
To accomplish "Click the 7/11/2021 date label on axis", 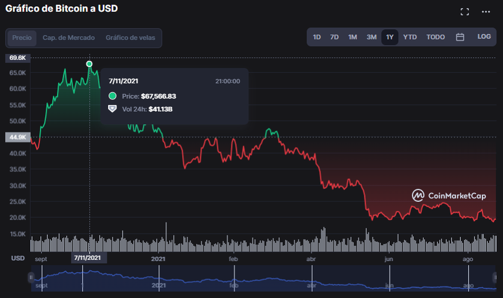I will coord(88,258).
